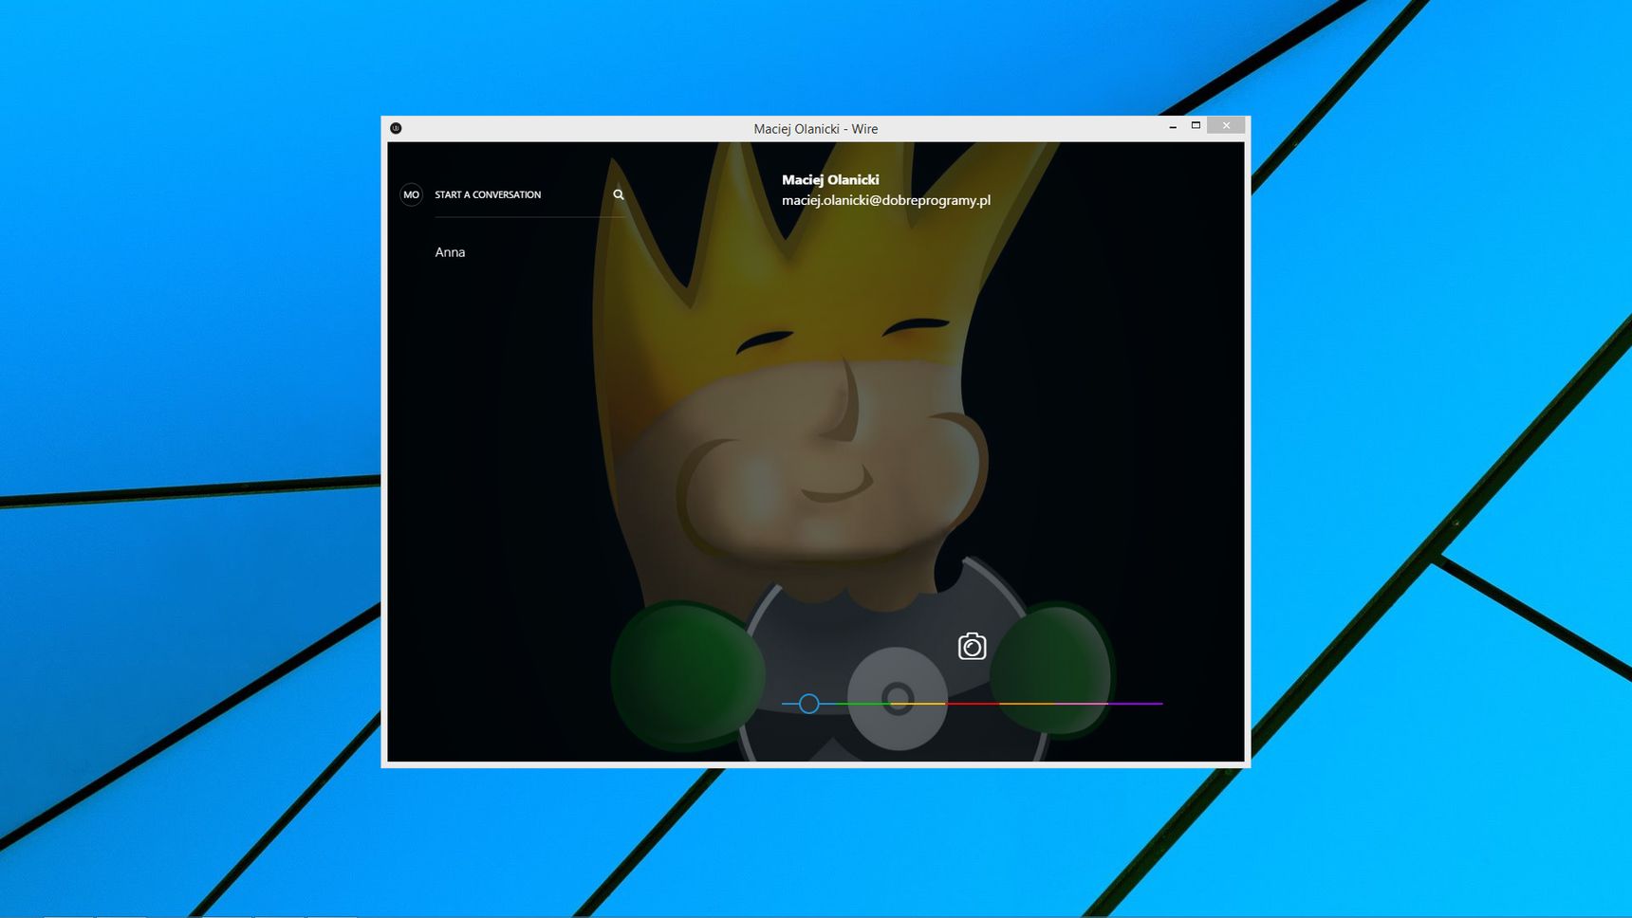
Task: Maximize the Wire window
Action: coord(1196,125)
